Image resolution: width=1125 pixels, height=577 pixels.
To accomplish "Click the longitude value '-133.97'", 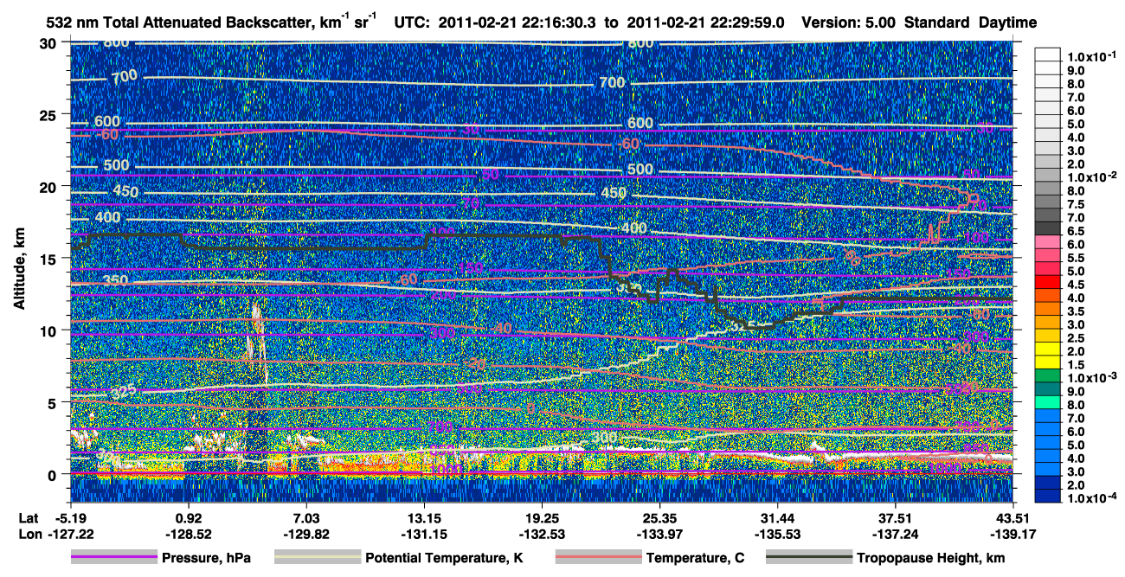I will [x=659, y=534].
